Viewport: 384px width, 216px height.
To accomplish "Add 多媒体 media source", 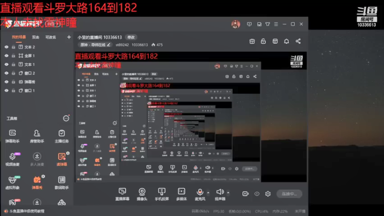I will click(181, 194).
